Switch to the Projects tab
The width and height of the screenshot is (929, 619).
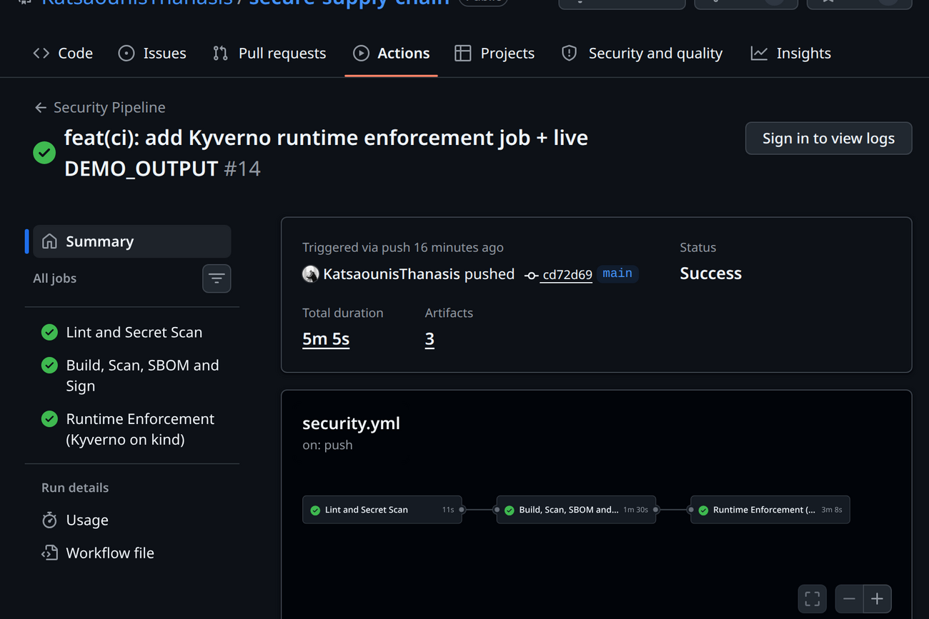click(x=495, y=54)
